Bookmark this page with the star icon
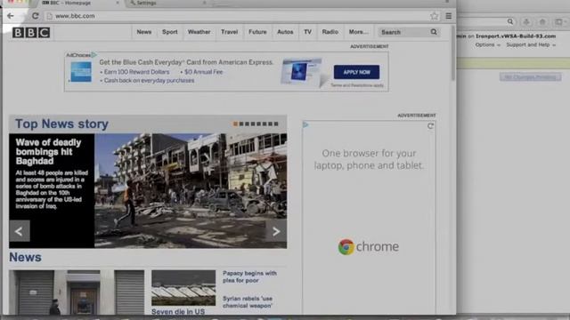 [x=434, y=16]
